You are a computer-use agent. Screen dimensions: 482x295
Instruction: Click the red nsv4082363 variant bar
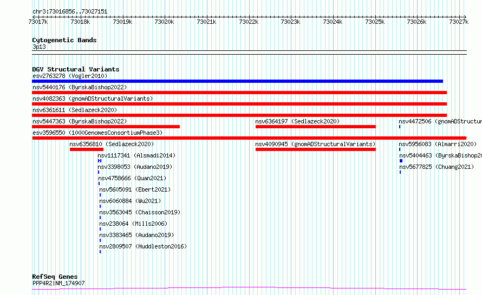click(239, 104)
